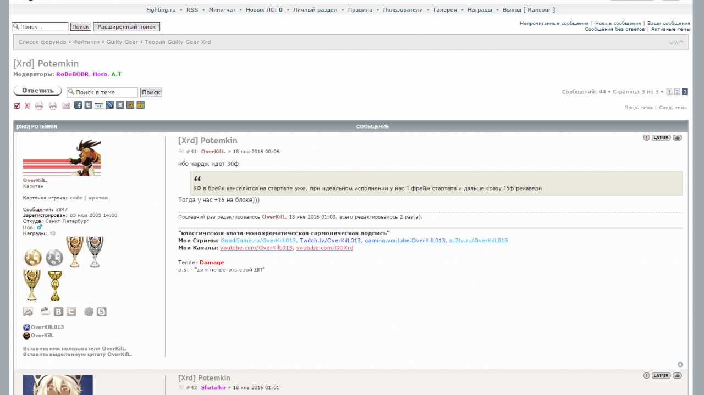Open the Twitch.tv/OverKilL013 link
This screenshot has height=395, width=704.
point(330,241)
